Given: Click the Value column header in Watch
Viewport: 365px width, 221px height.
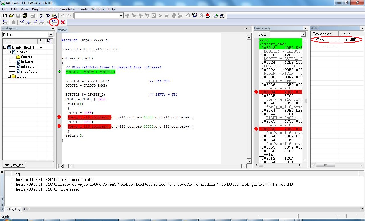Looking at the screenshot, I should tap(351, 34).
